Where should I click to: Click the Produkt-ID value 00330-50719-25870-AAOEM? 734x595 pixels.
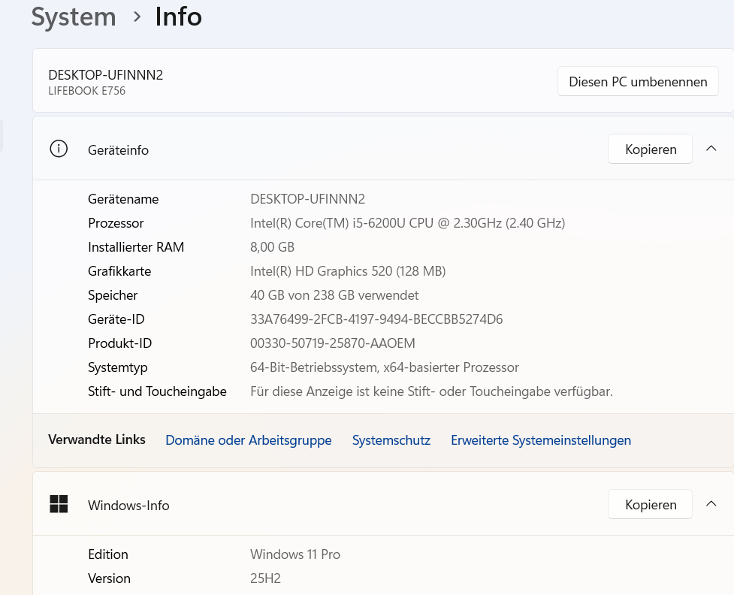332,343
